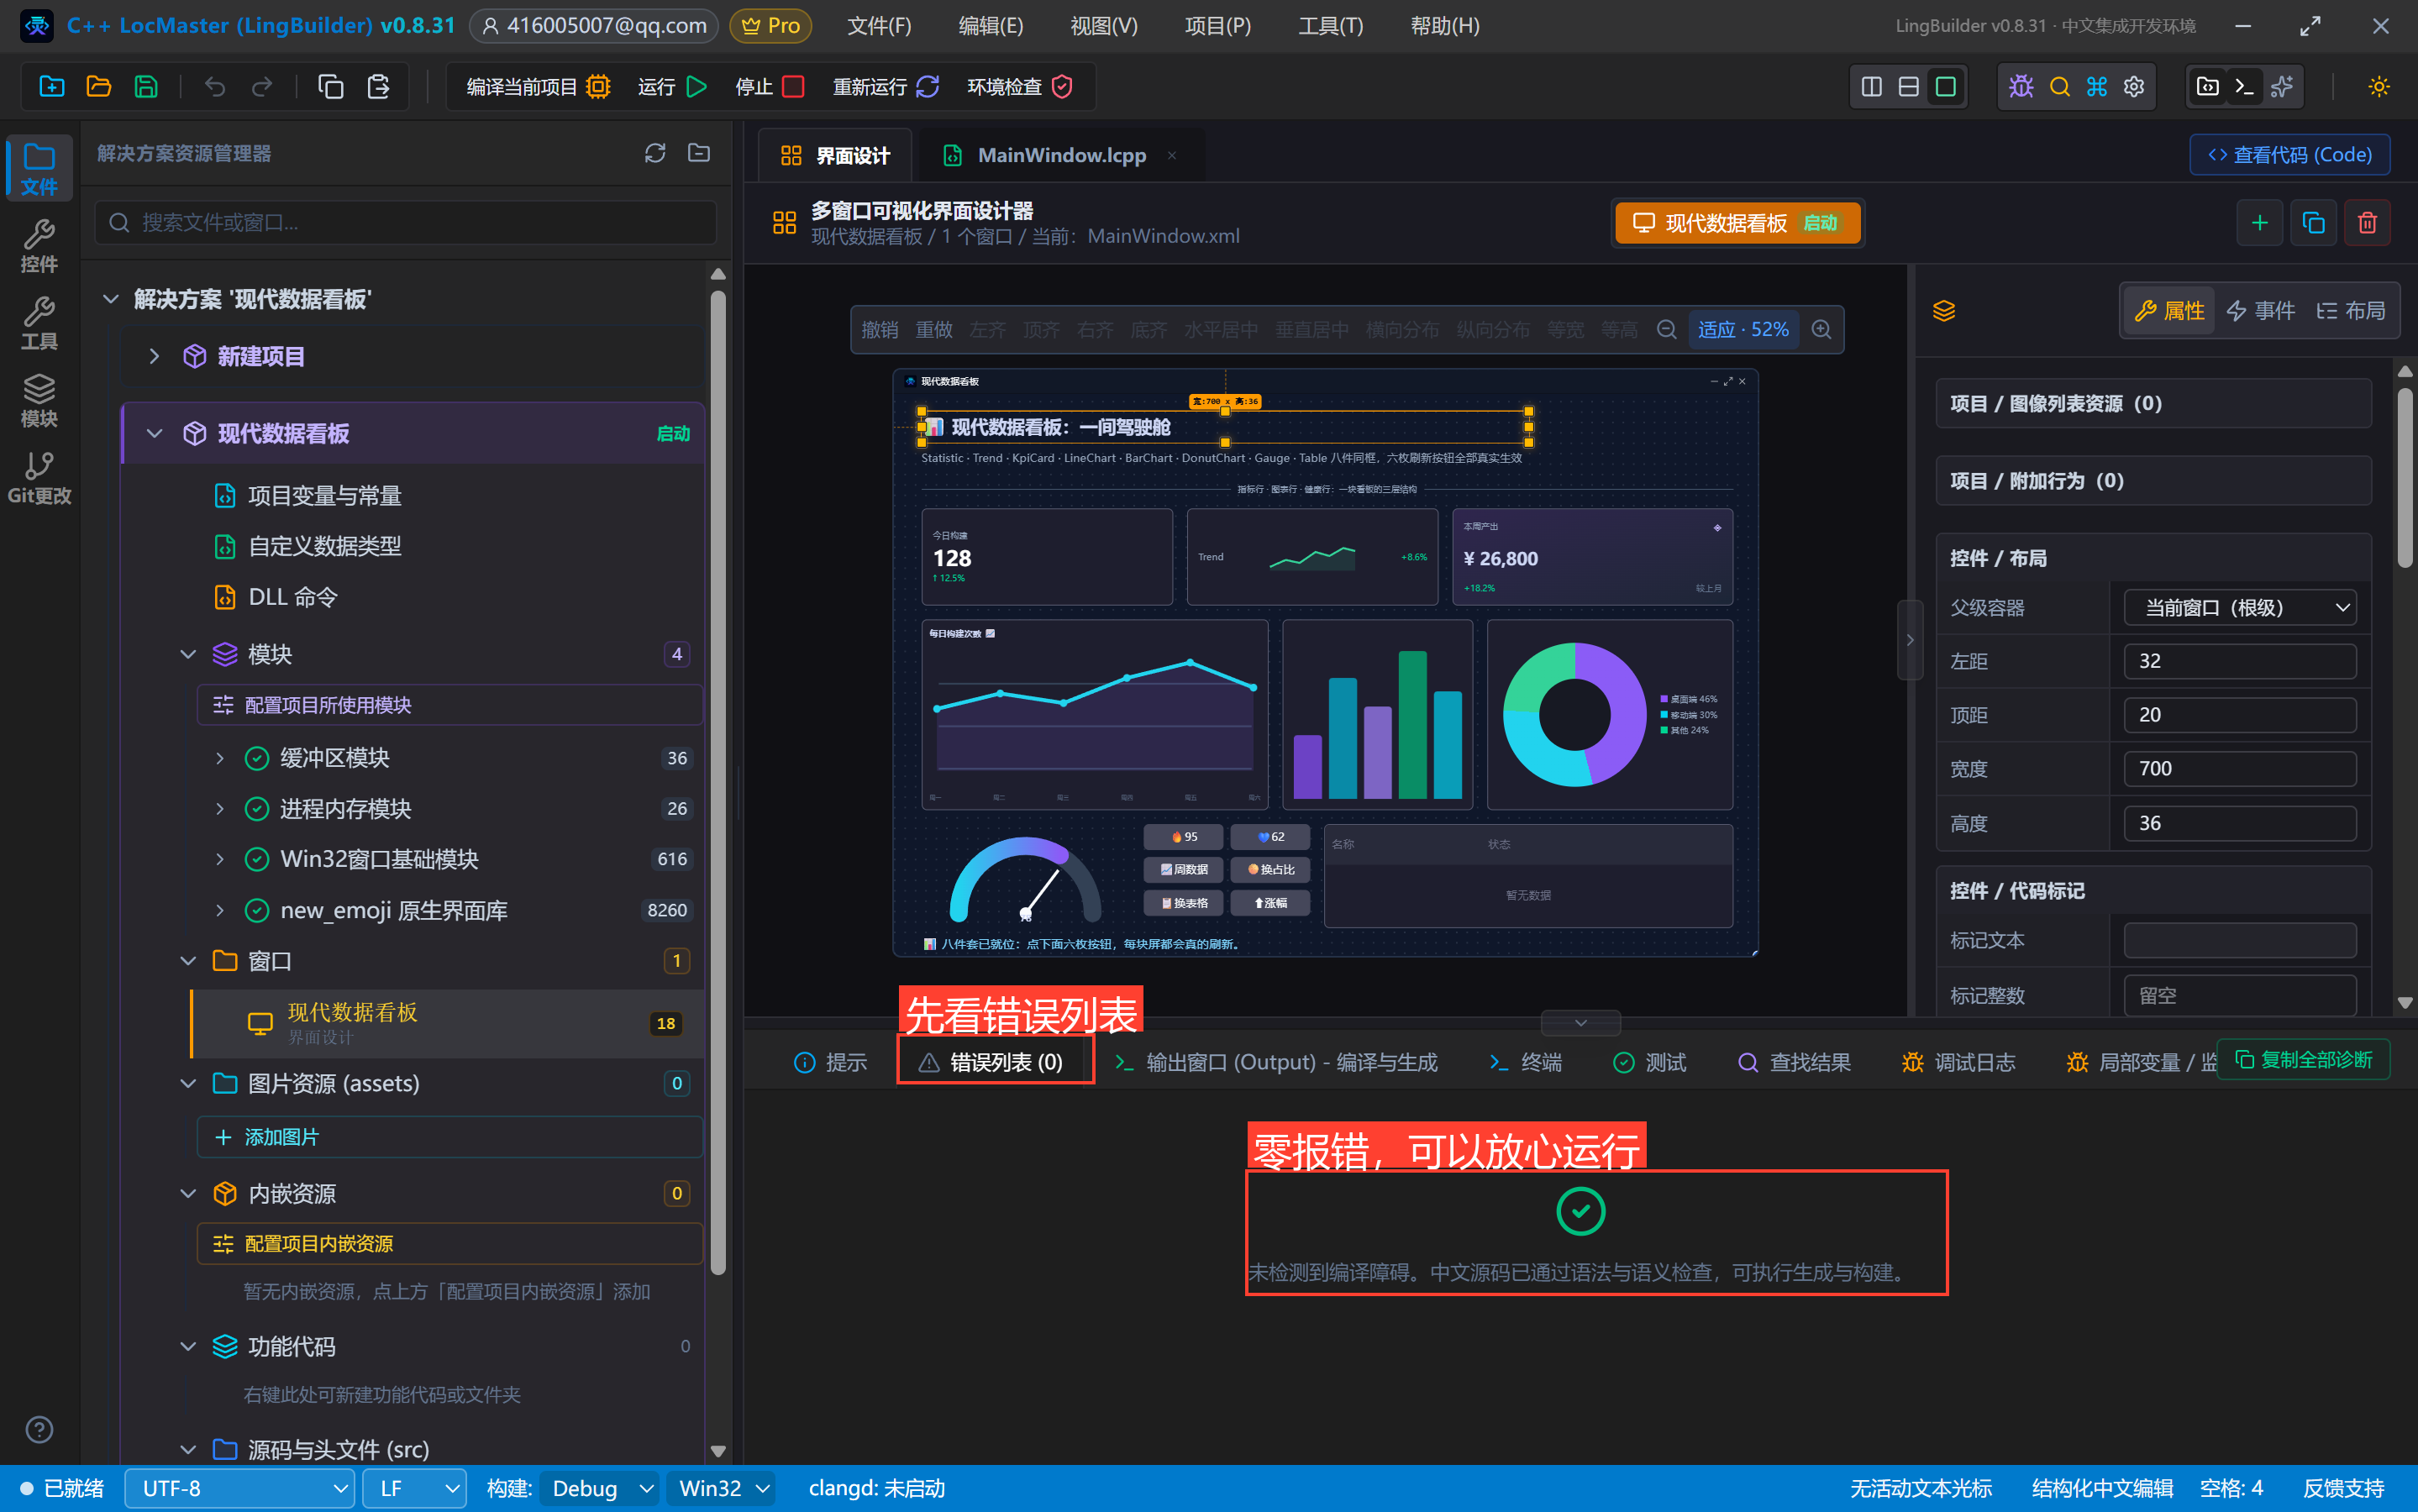The width and height of the screenshot is (2418, 1512).
Task: Open the 工具(T) menu
Action: point(1330,26)
